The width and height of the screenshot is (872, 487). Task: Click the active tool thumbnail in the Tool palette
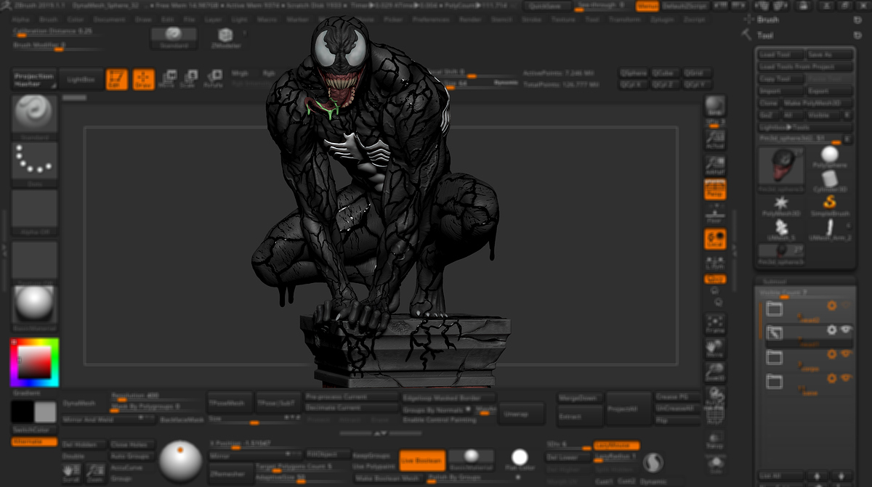click(x=782, y=166)
